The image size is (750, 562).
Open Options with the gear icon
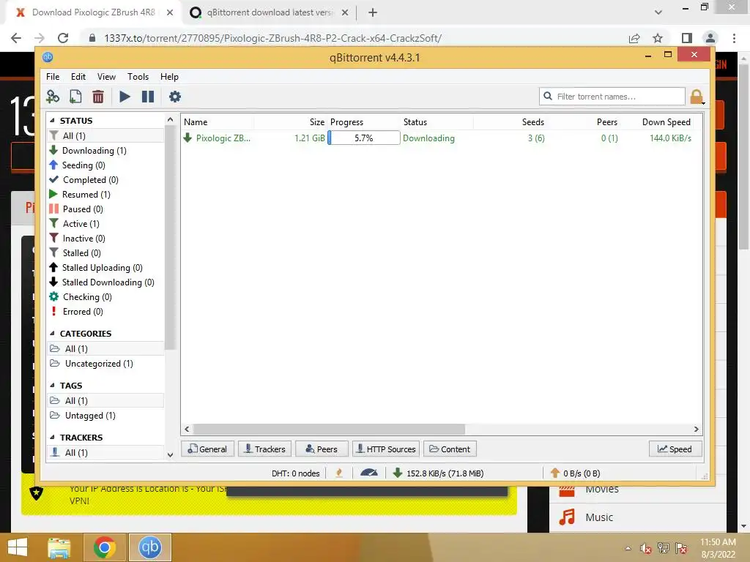[x=174, y=97]
